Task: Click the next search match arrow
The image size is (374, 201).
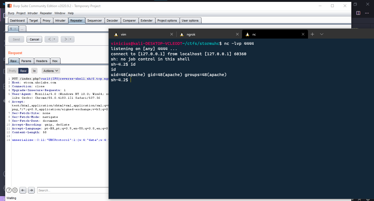Action: pos(31,190)
